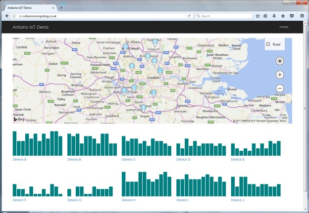The width and height of the screenshot is (309, 213).
Task: Open the Pocket shield icon
Action: (x=292, y=16)
